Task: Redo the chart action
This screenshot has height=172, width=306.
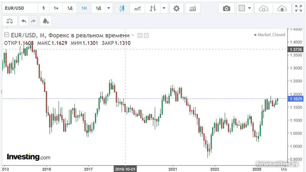Action: (33, 21)
